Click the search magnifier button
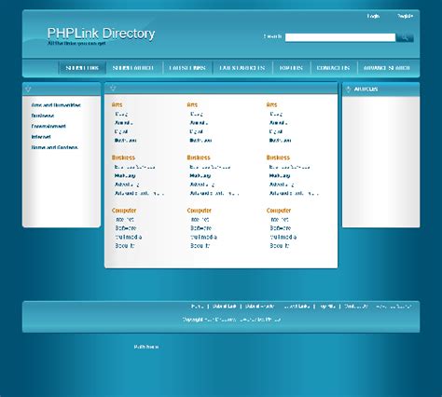 tap(405, 37)
